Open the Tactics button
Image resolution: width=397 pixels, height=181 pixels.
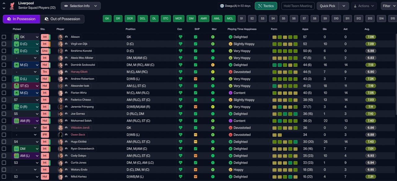coord(266,6)
